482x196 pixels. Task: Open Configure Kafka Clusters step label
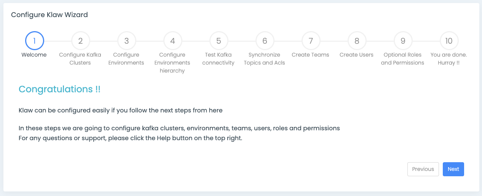pos(80,59)
